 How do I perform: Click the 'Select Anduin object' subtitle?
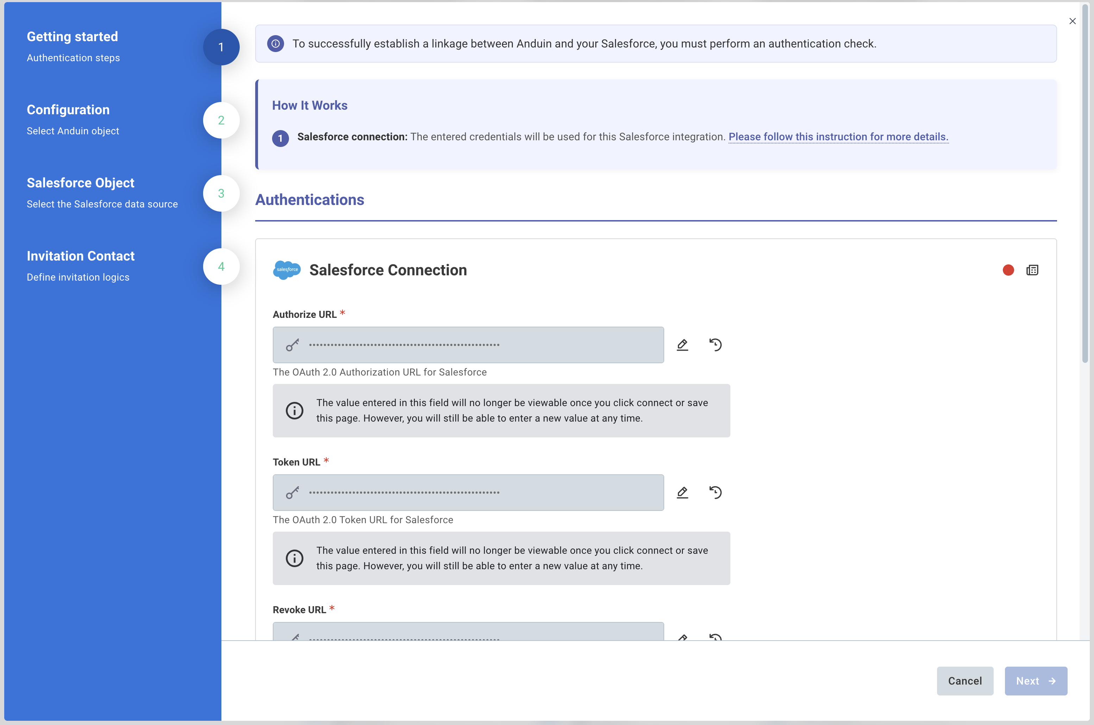click(73, 131)
